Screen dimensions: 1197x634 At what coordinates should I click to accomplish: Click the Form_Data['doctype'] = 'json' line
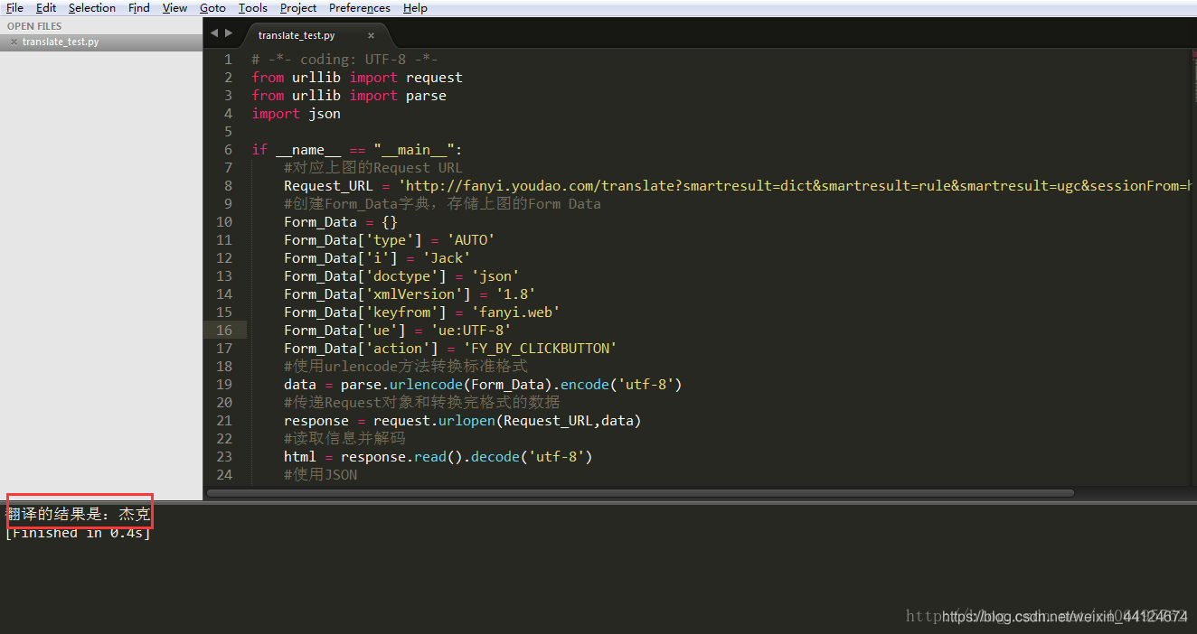[x=401, y=276]
